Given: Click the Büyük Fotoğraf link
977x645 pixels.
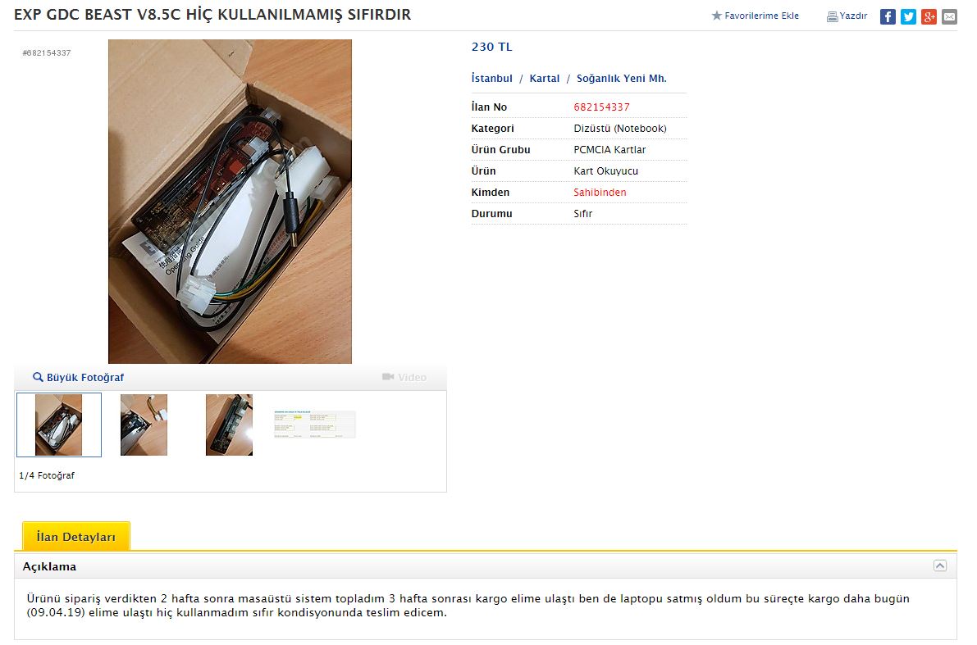Looking at the screenshot, I should click(x=84, y=377).
